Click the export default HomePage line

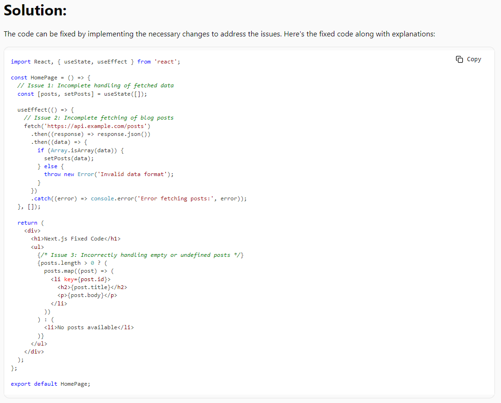[50, 384]
